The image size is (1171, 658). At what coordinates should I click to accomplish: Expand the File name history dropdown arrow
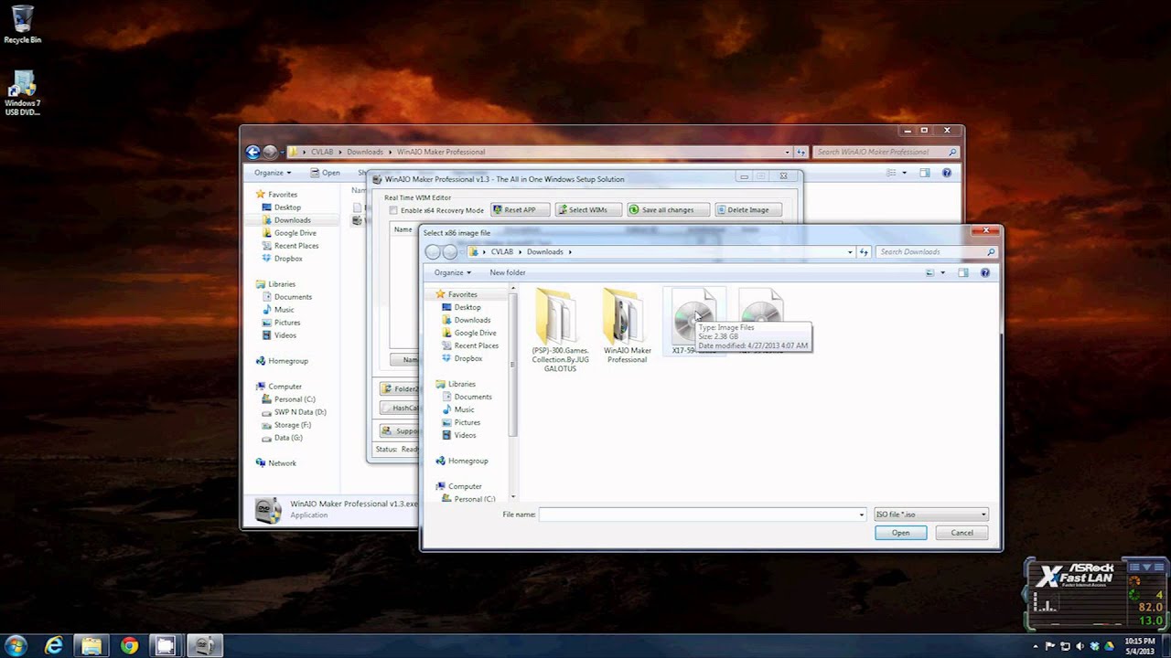coord(861,515)
